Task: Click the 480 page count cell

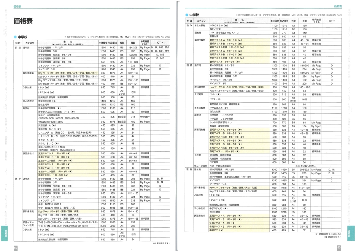Action: click(x=133, y=122)
